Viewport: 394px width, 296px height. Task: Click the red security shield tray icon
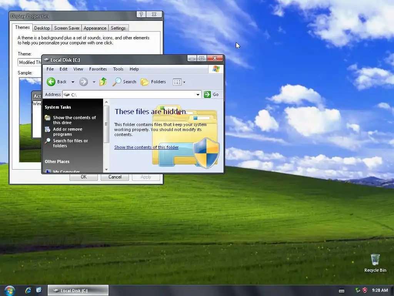click(365, 290)
